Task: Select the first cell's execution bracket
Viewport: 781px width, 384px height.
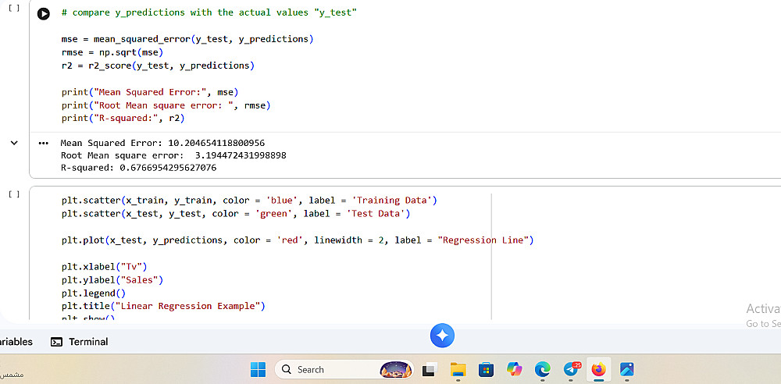Action: coord(14,9)
